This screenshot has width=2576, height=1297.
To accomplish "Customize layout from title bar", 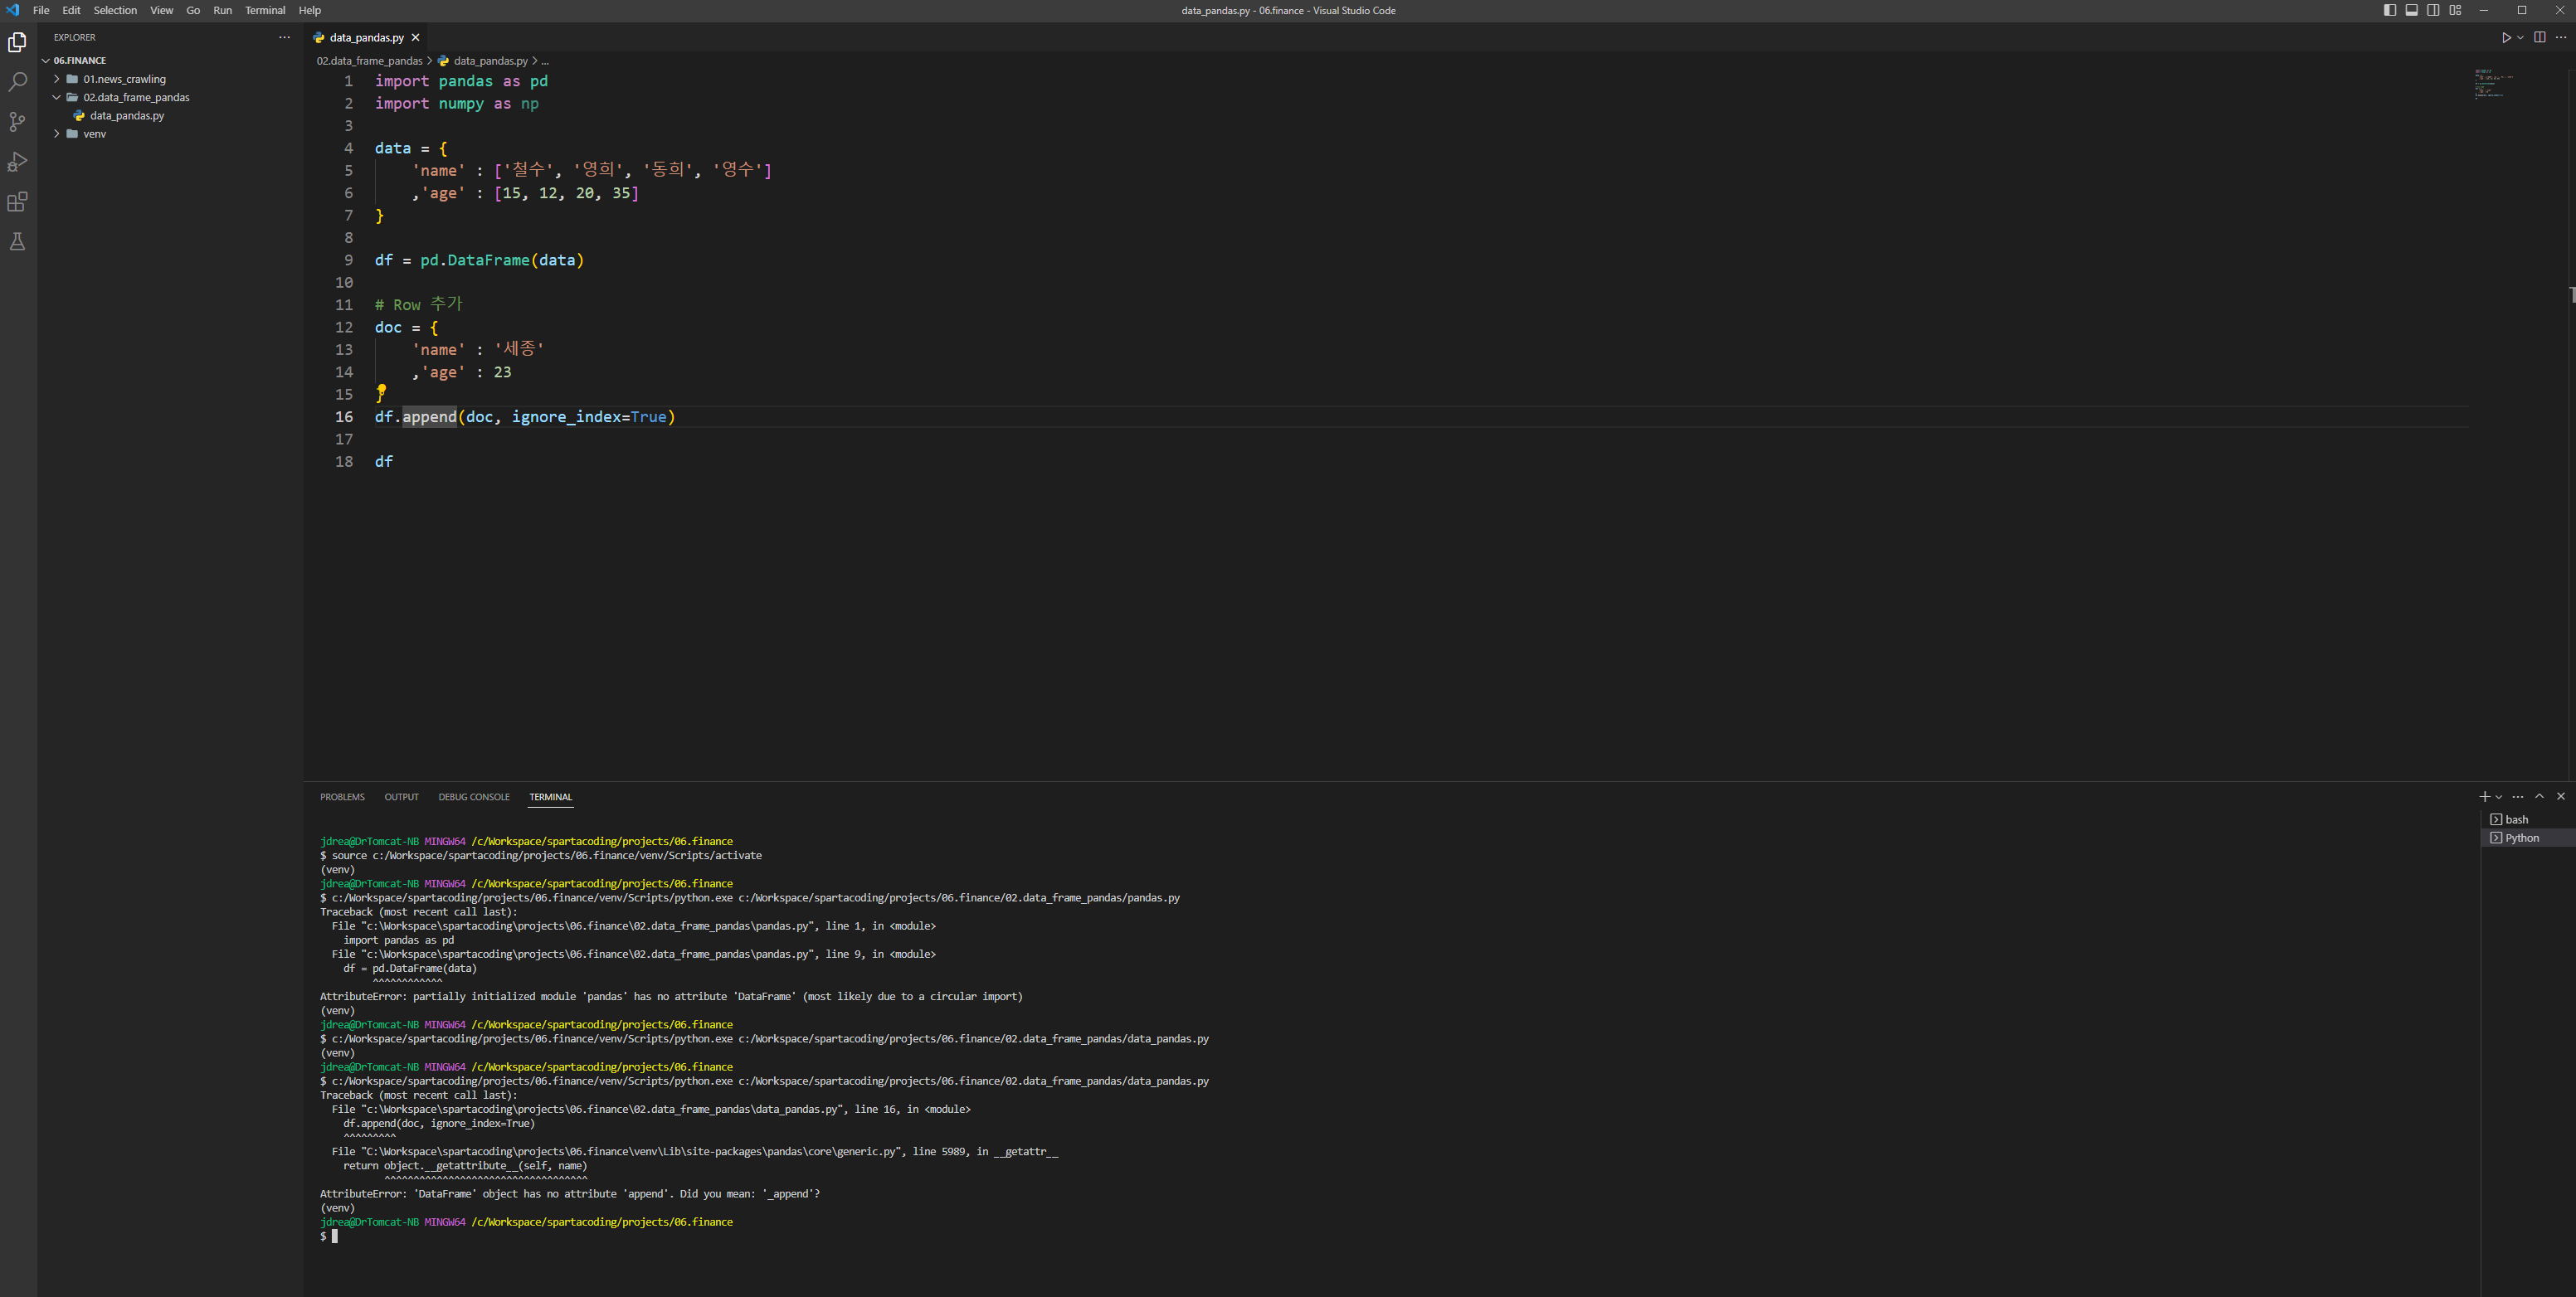I will 2455,10.
